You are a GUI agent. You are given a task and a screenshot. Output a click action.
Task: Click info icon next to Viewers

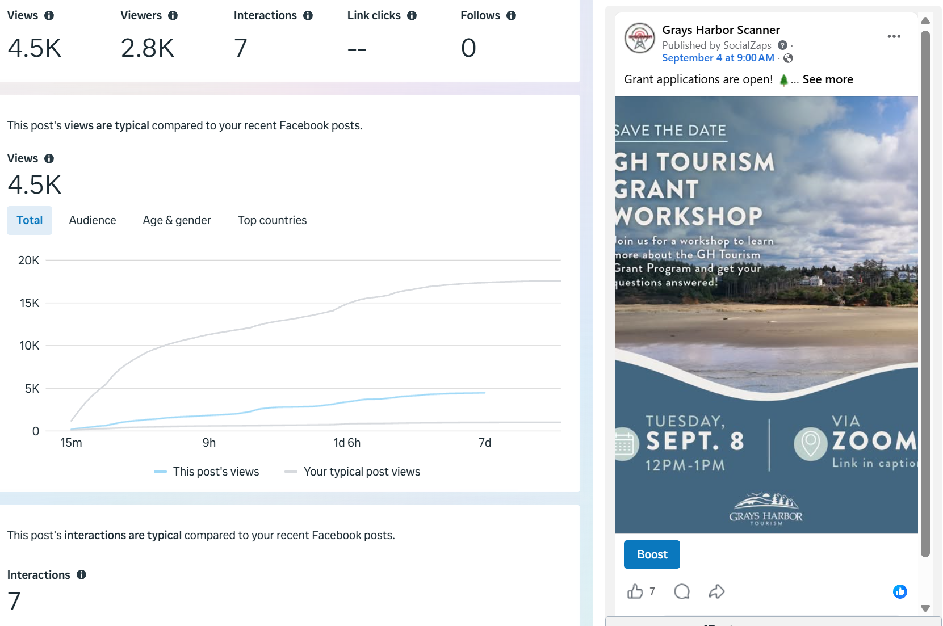point(173,16)
